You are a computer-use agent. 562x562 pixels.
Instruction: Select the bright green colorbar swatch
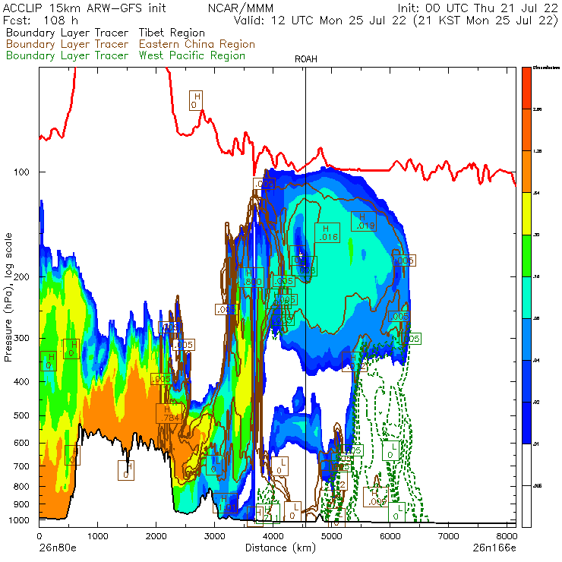(526, 255)
